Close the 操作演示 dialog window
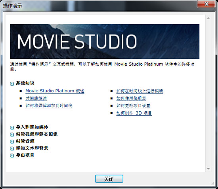Image resolution: width=218 pixels, height=189 pixels. click(207, 4)
